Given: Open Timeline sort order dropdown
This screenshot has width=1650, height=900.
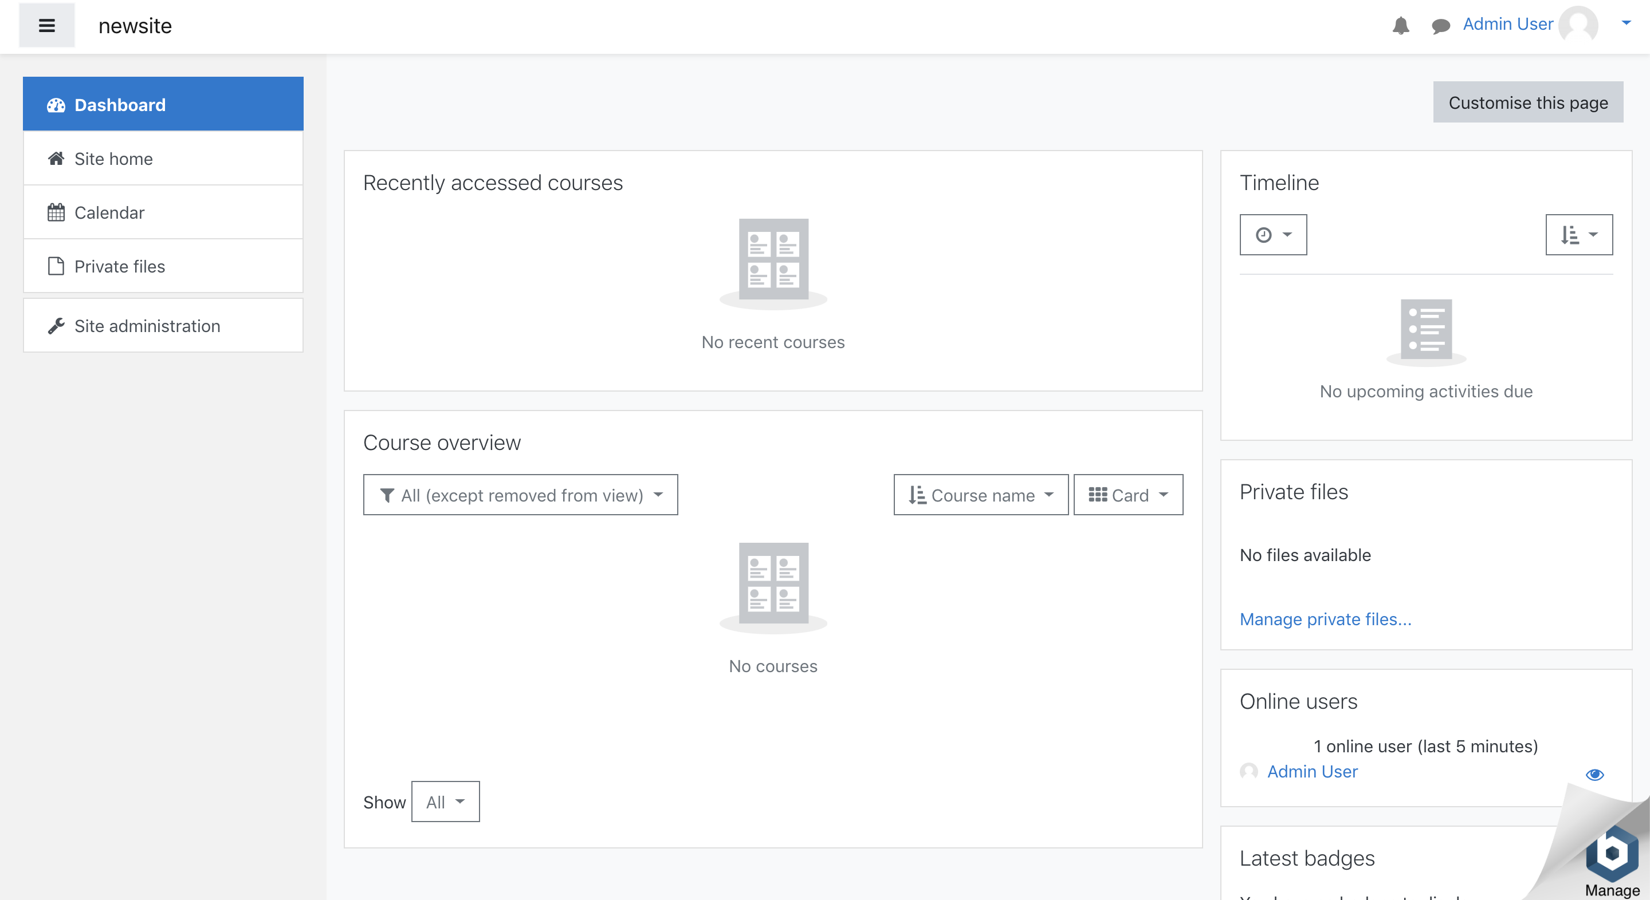Looking at the screenshot, I should click(1578, 234).
